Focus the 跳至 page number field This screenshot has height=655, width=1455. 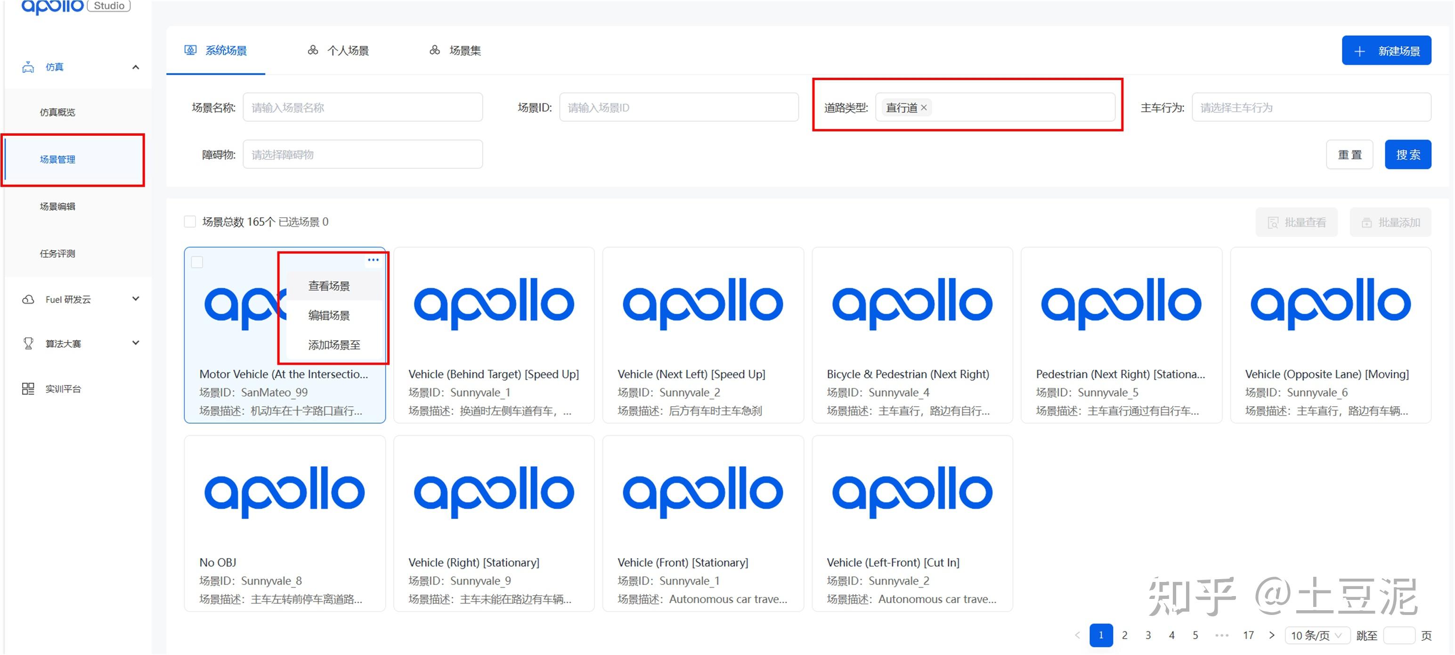pos(1399,635)
